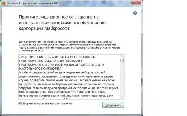This screenshot has width=187, height=116.
Task: Open help via the blue question mark icon
Action: tap(135, 13)
